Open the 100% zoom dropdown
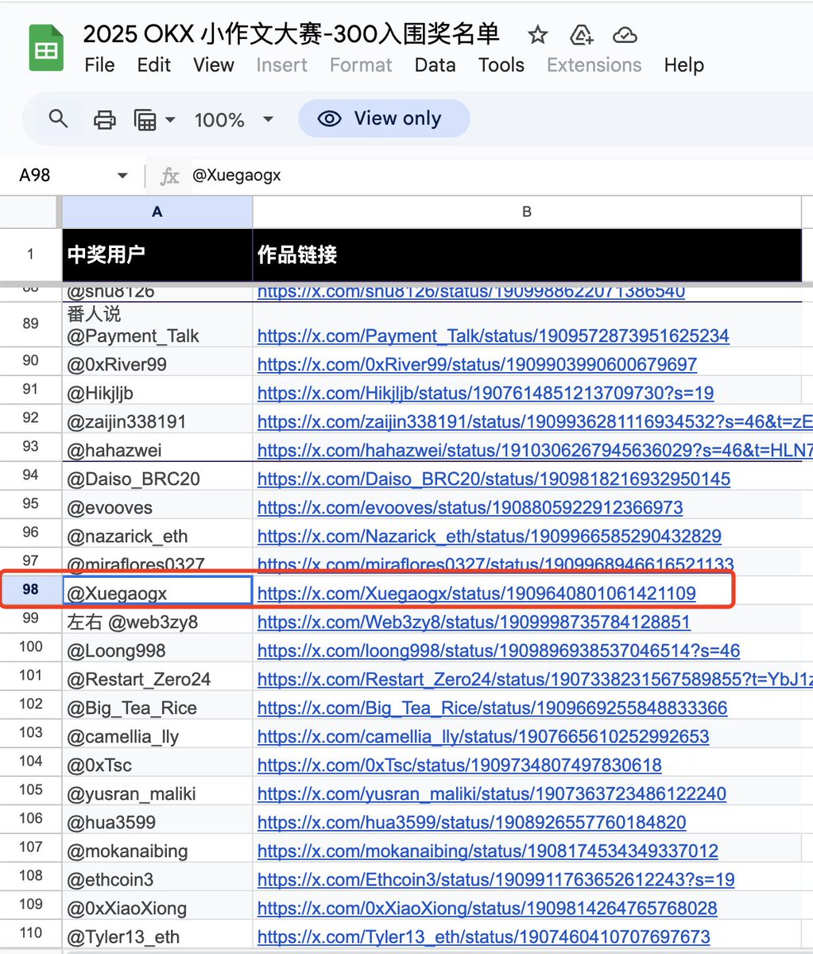813x954 pixels. pyautogui.click(x=234, y=120)
